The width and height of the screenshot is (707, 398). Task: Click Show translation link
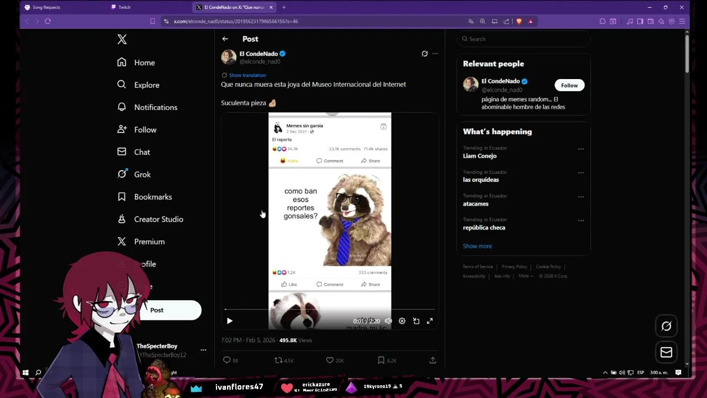[247, 75]
